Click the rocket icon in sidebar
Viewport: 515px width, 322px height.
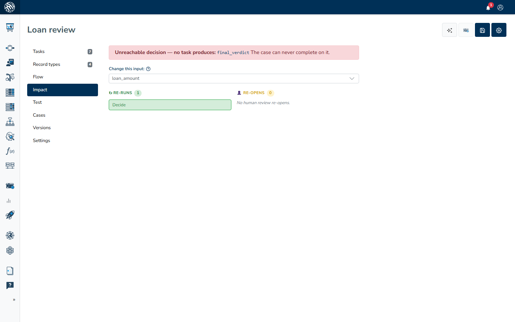(10, 215)
